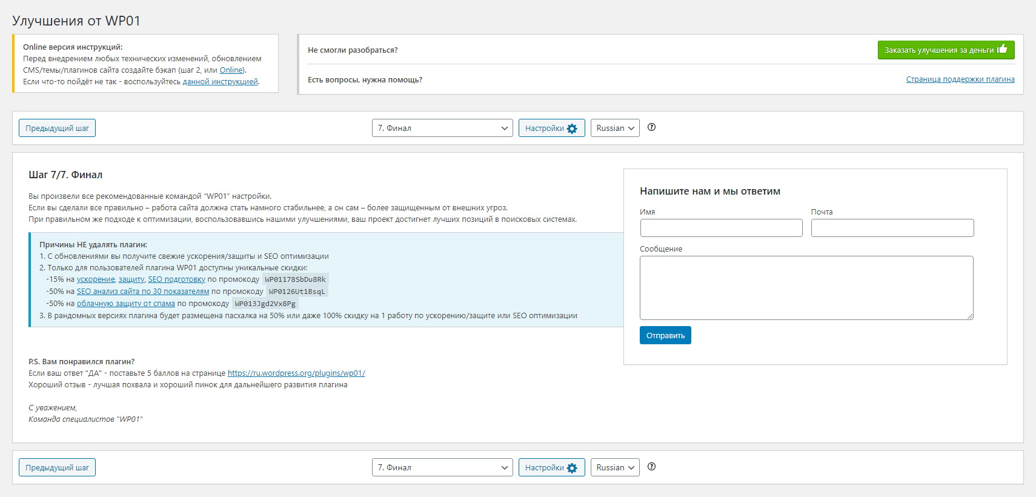Submit the form with 'Отправить'
This screenshot has height=497, width=1036.
click(665, 335)
